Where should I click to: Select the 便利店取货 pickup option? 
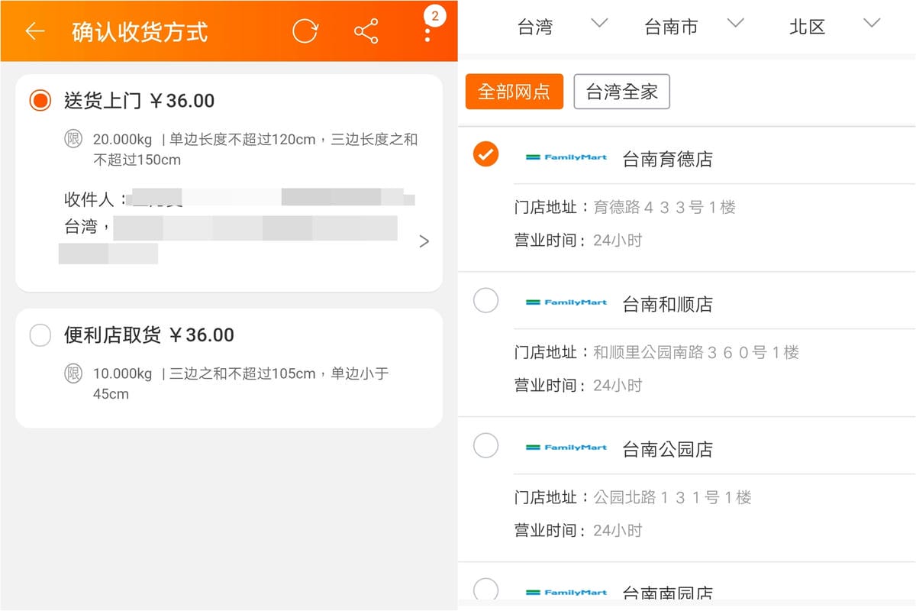(x=39, y=335)
